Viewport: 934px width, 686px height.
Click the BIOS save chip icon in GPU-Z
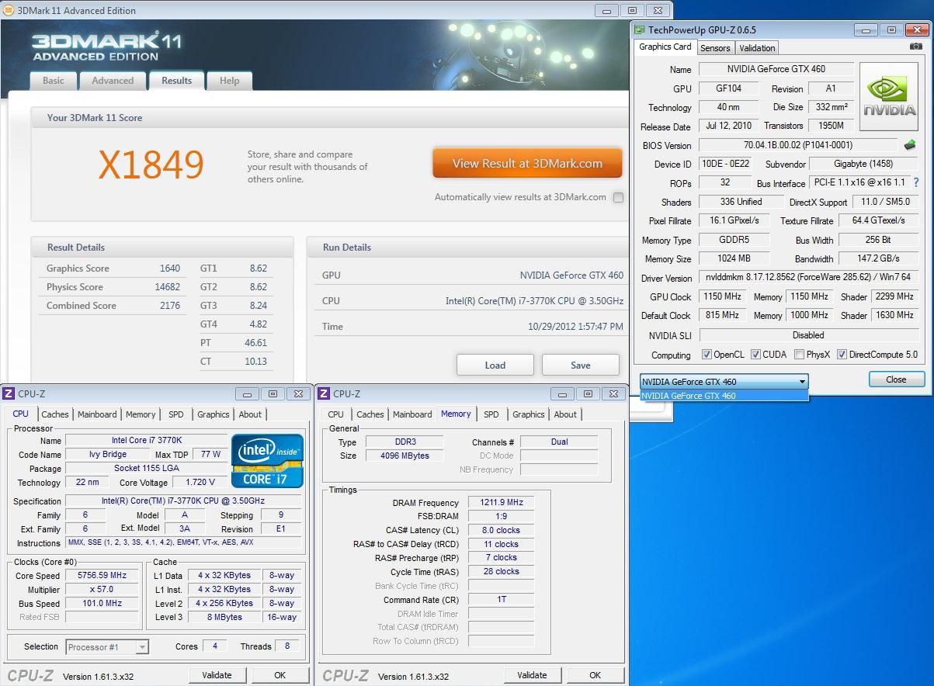[910, 144]
